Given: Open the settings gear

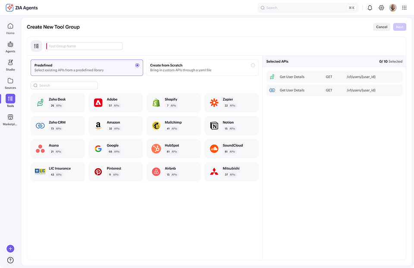Looking at the screenshot, I should [381, 8].
